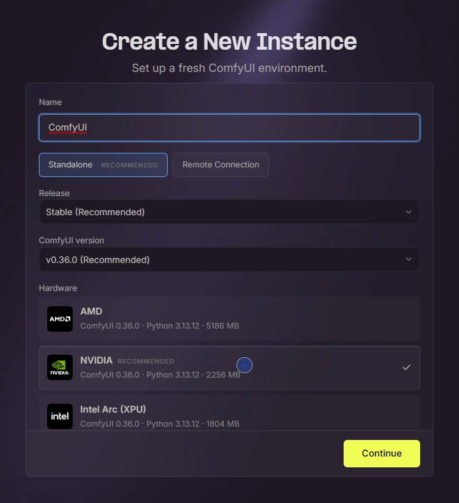Select the Standalone installation option
The width and height of the screenshot is (459, 503).
coord(103,165)
